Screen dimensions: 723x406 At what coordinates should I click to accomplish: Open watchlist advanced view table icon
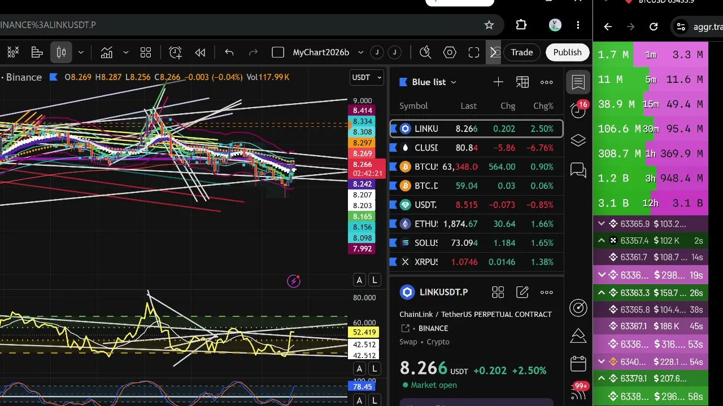[522, 82]
